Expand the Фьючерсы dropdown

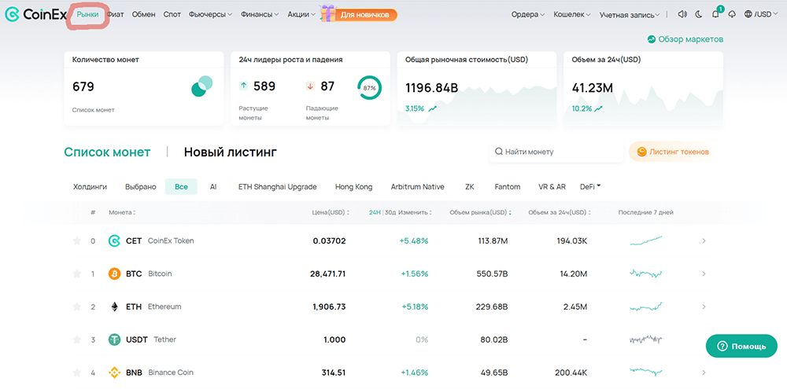tap(211, 14)
